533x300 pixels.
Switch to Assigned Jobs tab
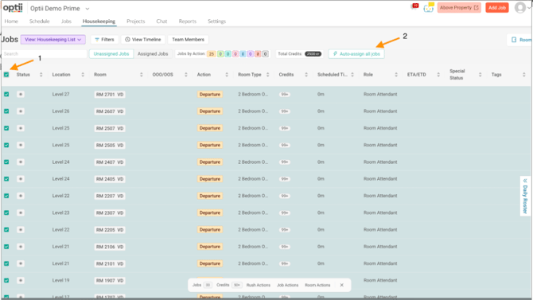tap(153, 54)
